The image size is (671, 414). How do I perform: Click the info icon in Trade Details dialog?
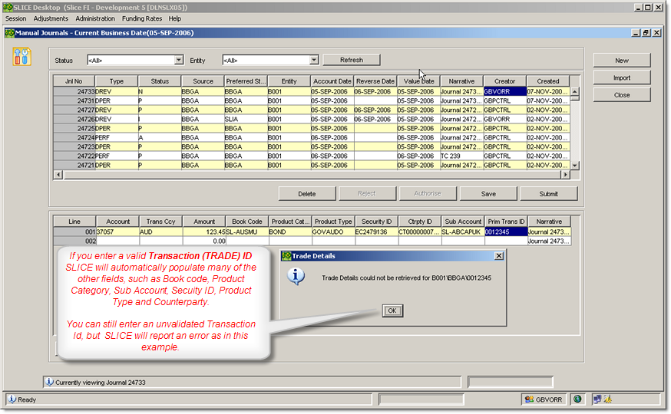click(x=296, y=278)
